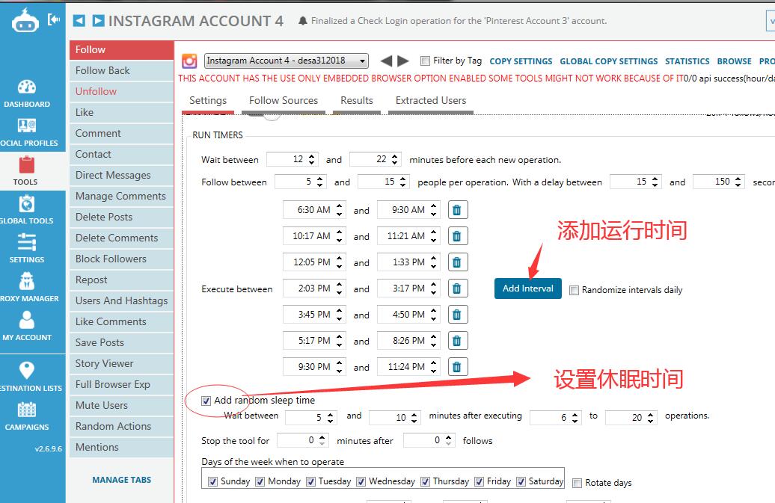Expand the Instagram Account 4 dropdown
Screen dimensions: 775x503
click(x=362, y=61)
